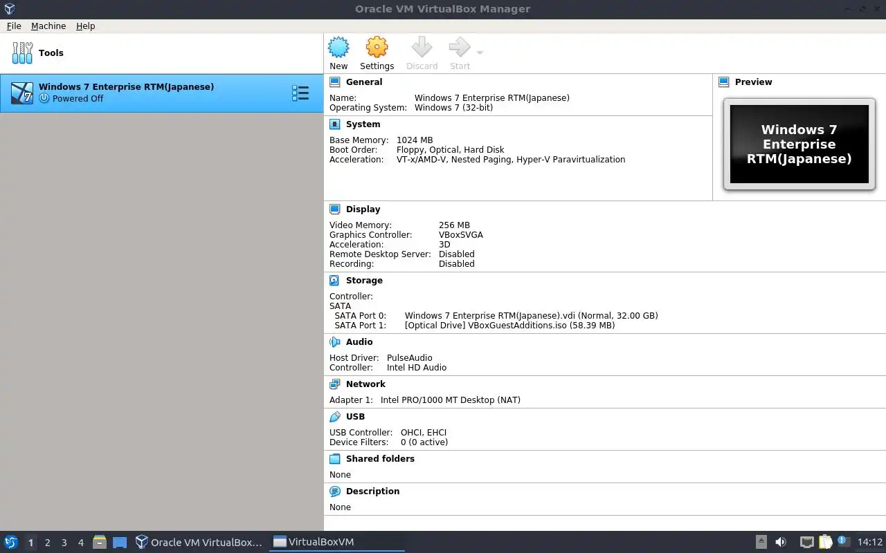Click the USB section icon

coord(335,417)
